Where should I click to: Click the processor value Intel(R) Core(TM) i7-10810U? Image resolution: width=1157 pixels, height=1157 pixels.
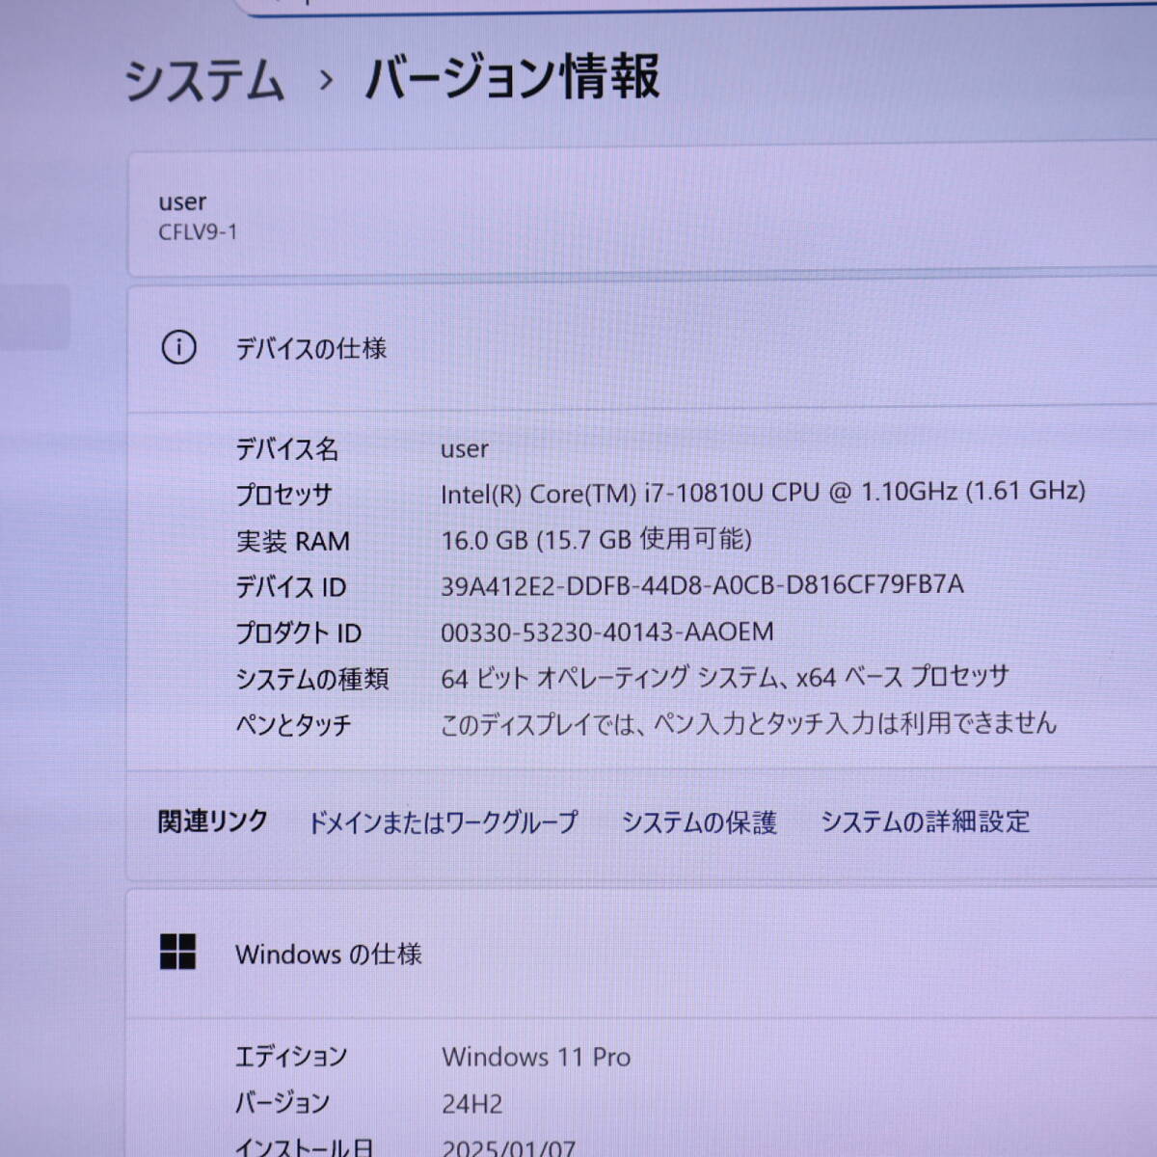click(x=763, y=492)
